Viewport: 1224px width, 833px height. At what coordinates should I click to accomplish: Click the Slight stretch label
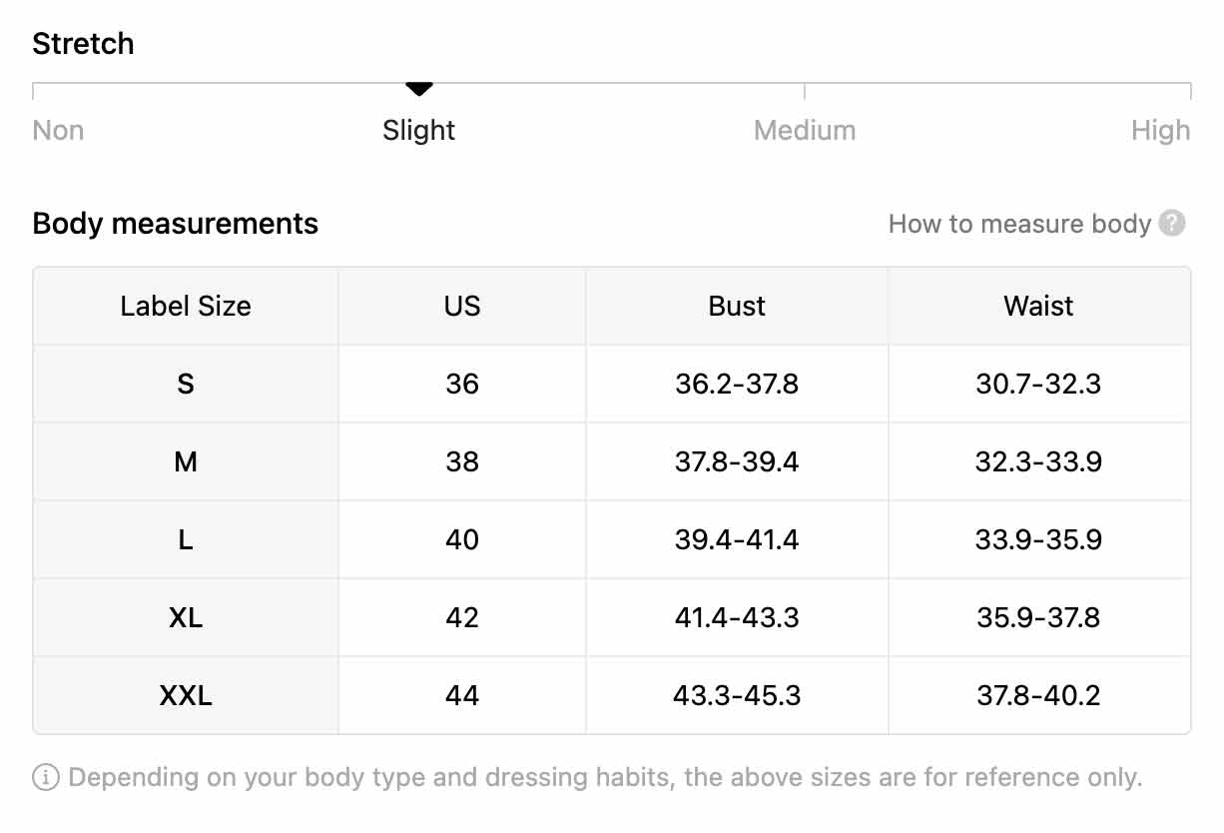(x=419, y=131)
